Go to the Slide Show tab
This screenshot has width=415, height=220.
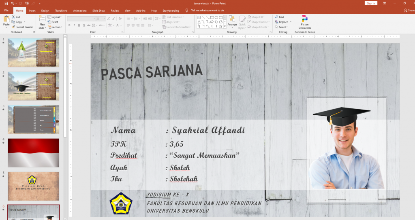[x=98, y=11]
